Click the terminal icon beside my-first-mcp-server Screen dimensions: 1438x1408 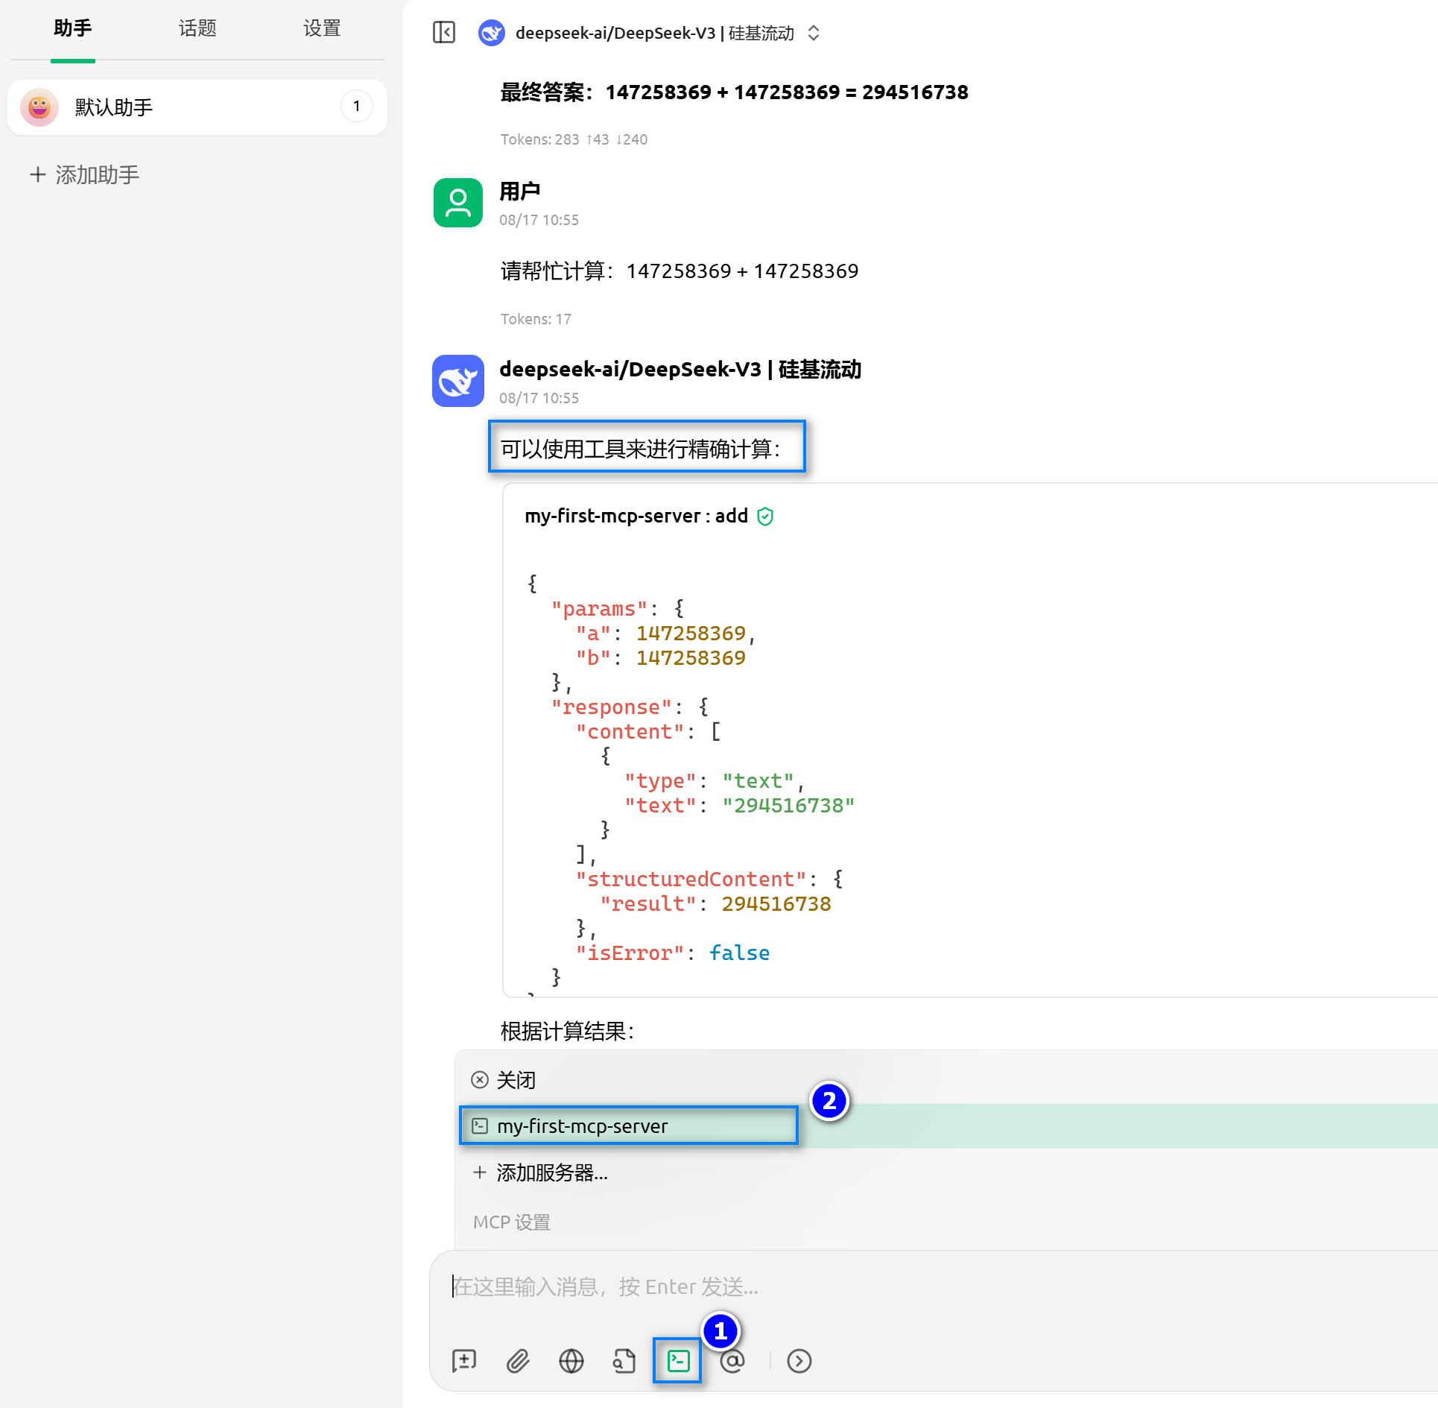click(480, 1126)
